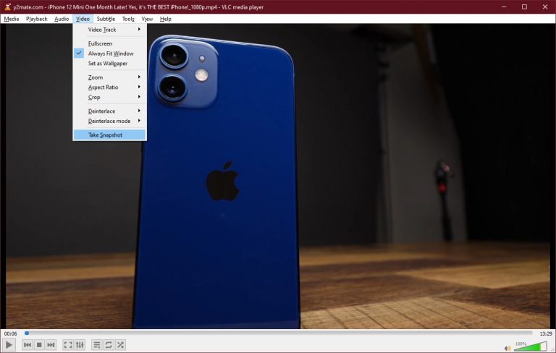Select Take Snapshot menu entry
The width and height of the screenshot is (556, 353).
(109, 135)
